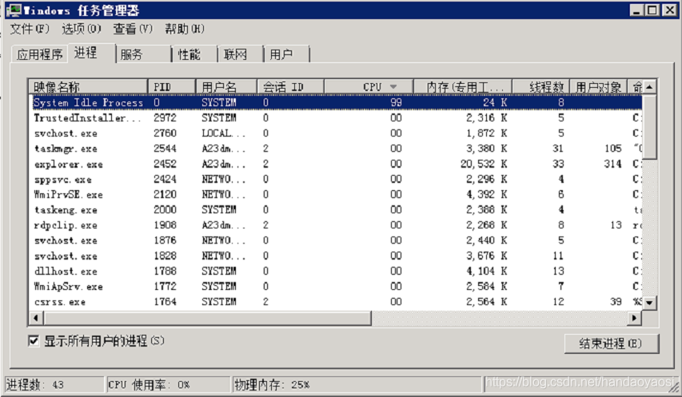This screenshot has width=682, height=397.
Task: Select the sppsvc.exe process
Action: point(336,179)
